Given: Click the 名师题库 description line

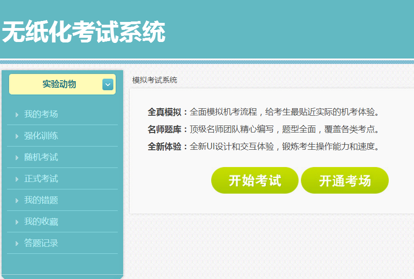Looking at the screenshot, I should pyautogui.click(x=264, y=129).
